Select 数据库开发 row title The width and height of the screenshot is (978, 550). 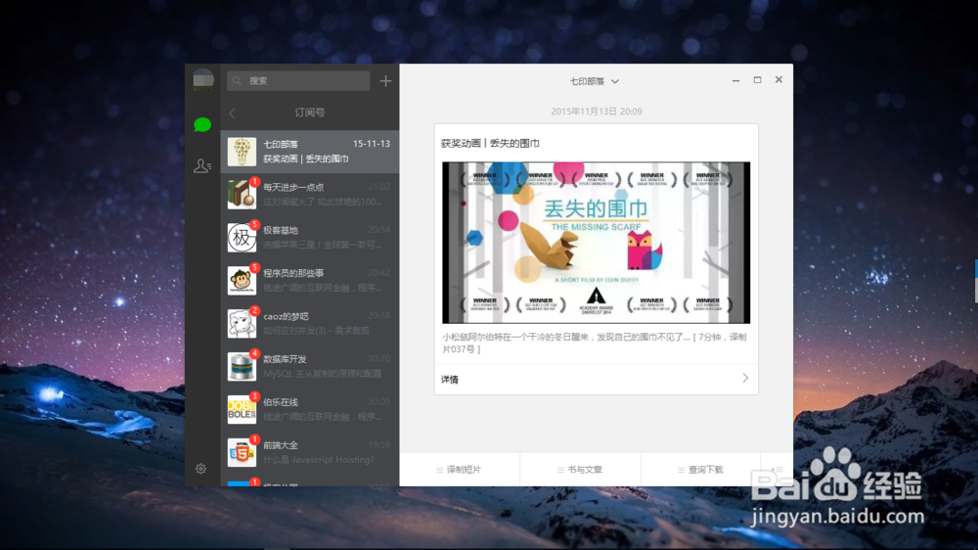(285, 359)
